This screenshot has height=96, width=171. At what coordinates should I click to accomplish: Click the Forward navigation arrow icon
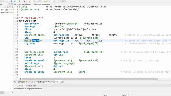(54, 1)
